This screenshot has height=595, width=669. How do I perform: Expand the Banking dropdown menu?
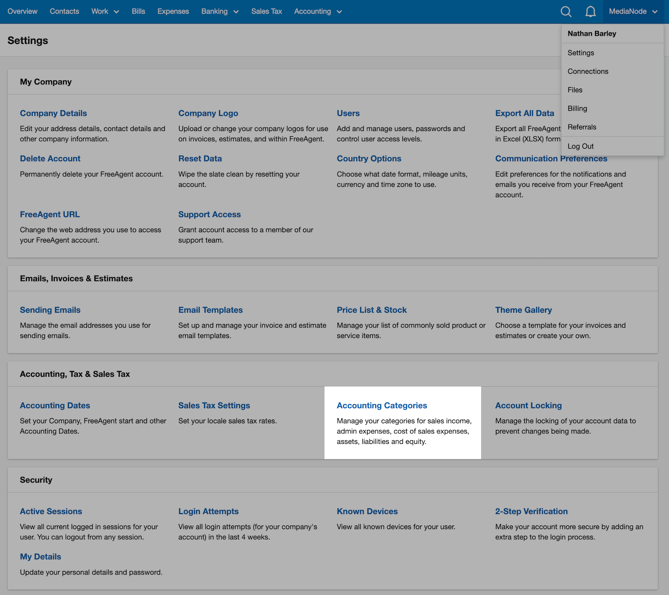click(220, 11)
